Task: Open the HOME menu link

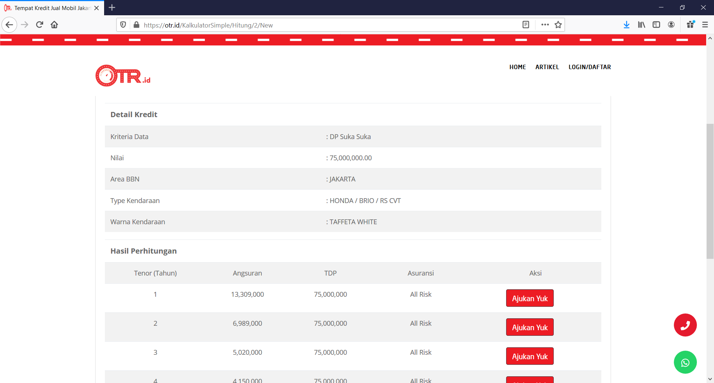Action: click(518, 67)
